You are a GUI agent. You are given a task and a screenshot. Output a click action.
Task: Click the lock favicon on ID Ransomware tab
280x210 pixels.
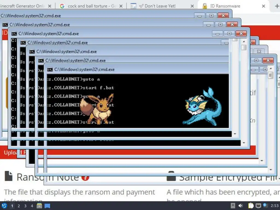[205, 6]
